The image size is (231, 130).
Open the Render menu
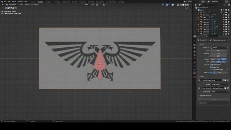[x=14, y=1]
